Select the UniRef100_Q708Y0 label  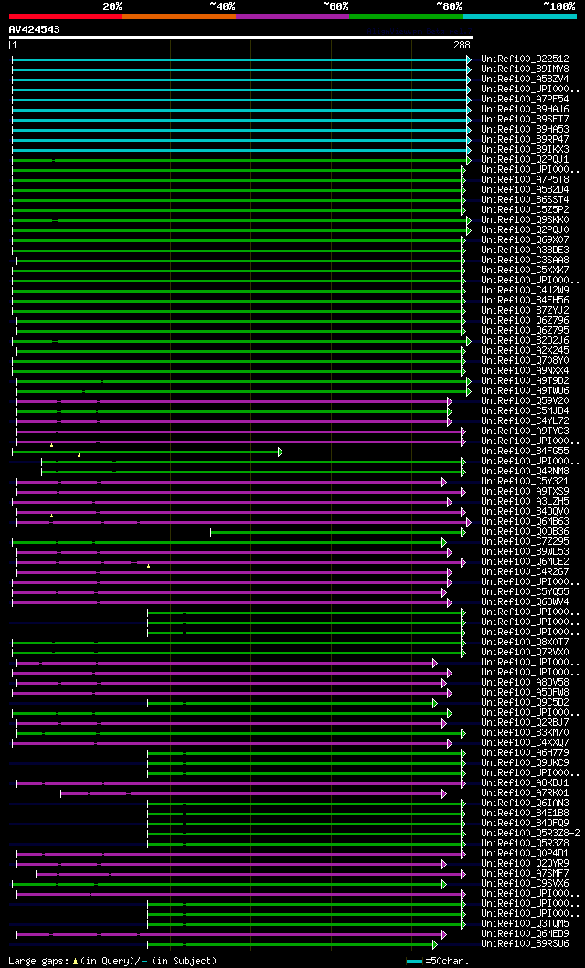[x=526, y=360]
